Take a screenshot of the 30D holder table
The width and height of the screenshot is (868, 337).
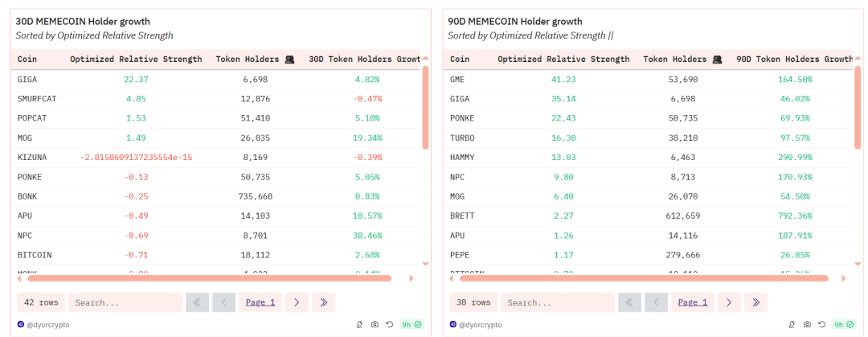click(x=375, y=325)
